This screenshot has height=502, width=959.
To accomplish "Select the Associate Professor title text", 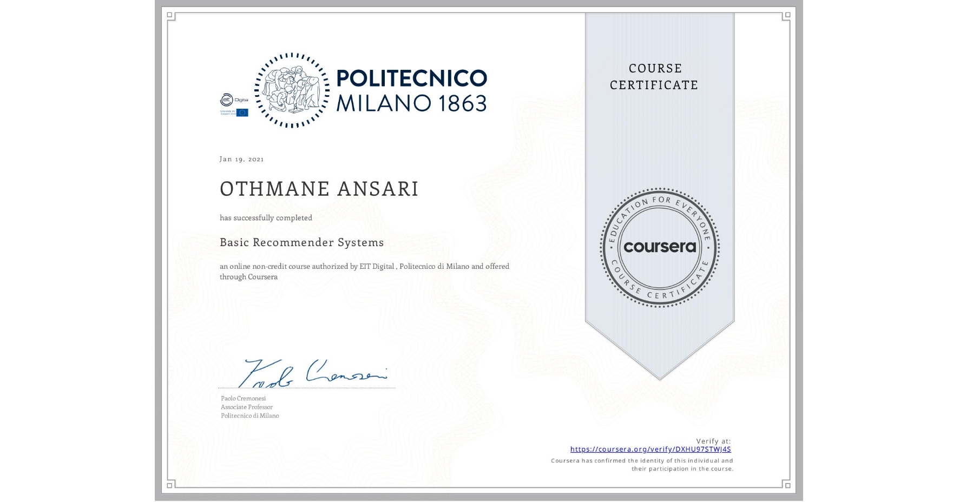I will point(247,406).
